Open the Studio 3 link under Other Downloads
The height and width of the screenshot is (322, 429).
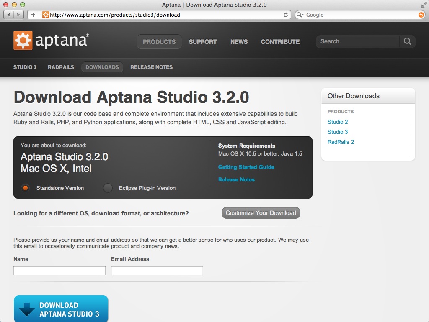(338, 132)
